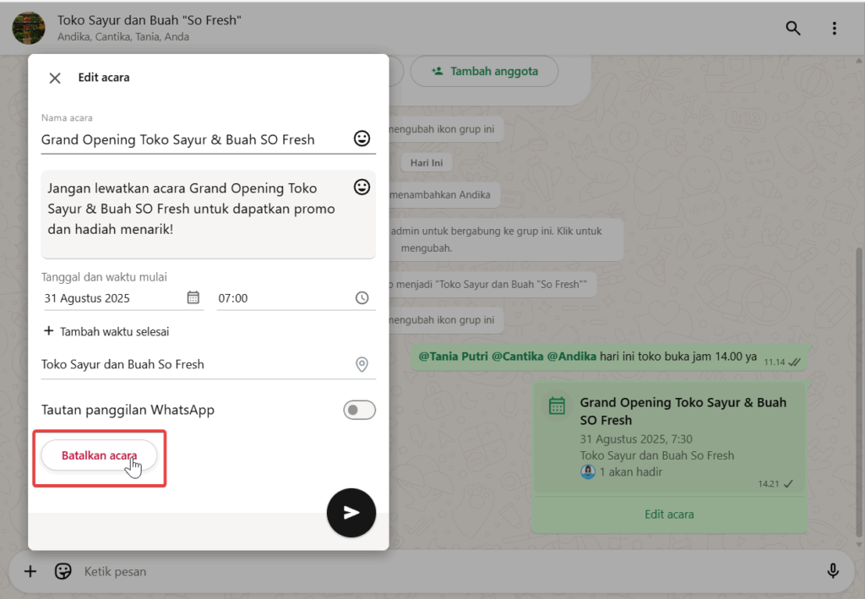This screenshot has height=599, width=865.
Task: Open calendar date picker icon
Action: click(x=193, y=298)
